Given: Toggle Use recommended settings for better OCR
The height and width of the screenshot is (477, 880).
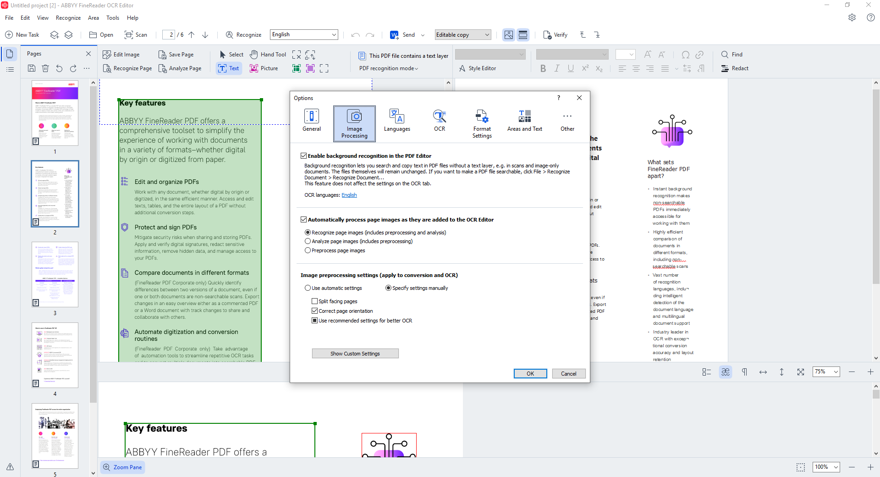Looking at the screenshot, I should click(314, 321).
